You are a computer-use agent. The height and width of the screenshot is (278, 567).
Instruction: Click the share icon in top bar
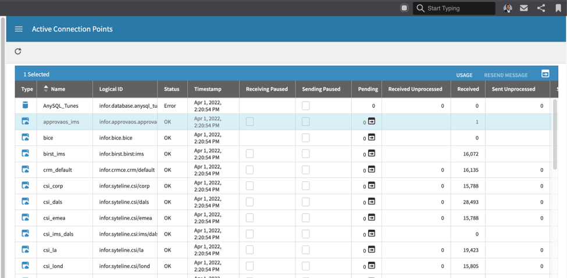pyautogui.click(x=541, y=8)
